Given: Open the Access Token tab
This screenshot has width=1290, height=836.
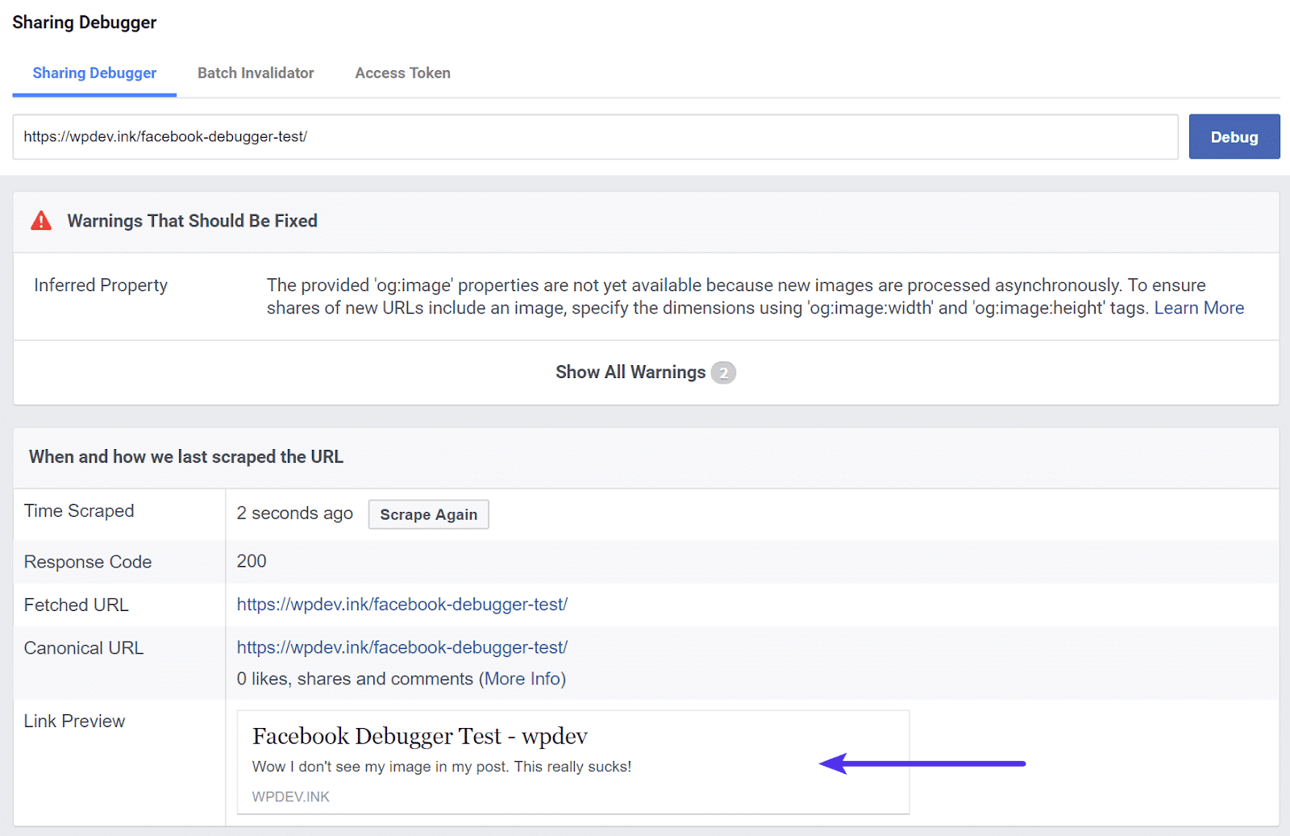Looking at the screenshot, I should coord(402,73).
